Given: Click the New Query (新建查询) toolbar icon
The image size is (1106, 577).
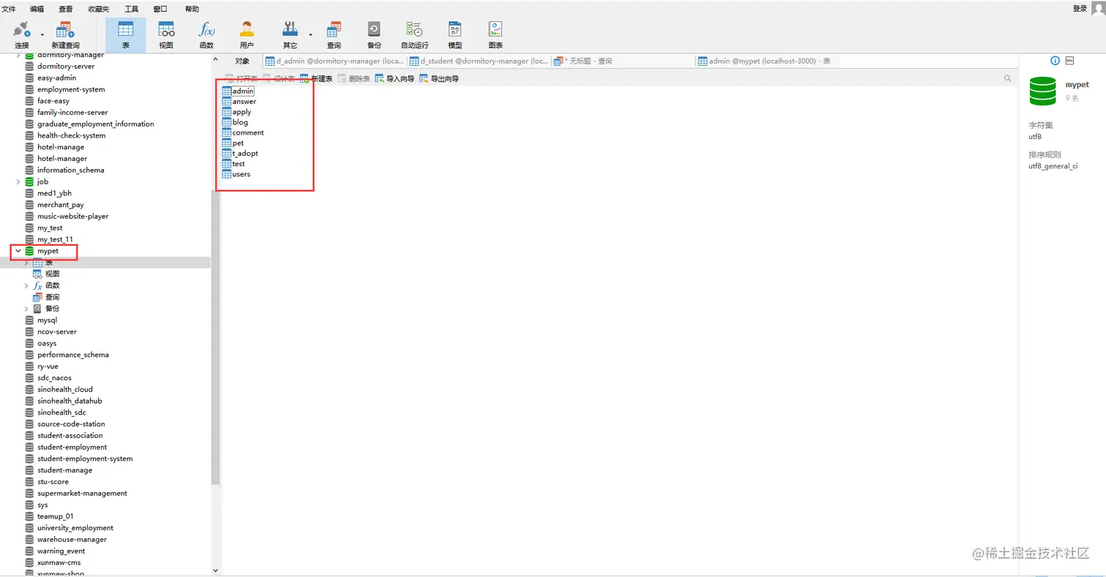Looking at the screenshot, I should click(65, 30).
